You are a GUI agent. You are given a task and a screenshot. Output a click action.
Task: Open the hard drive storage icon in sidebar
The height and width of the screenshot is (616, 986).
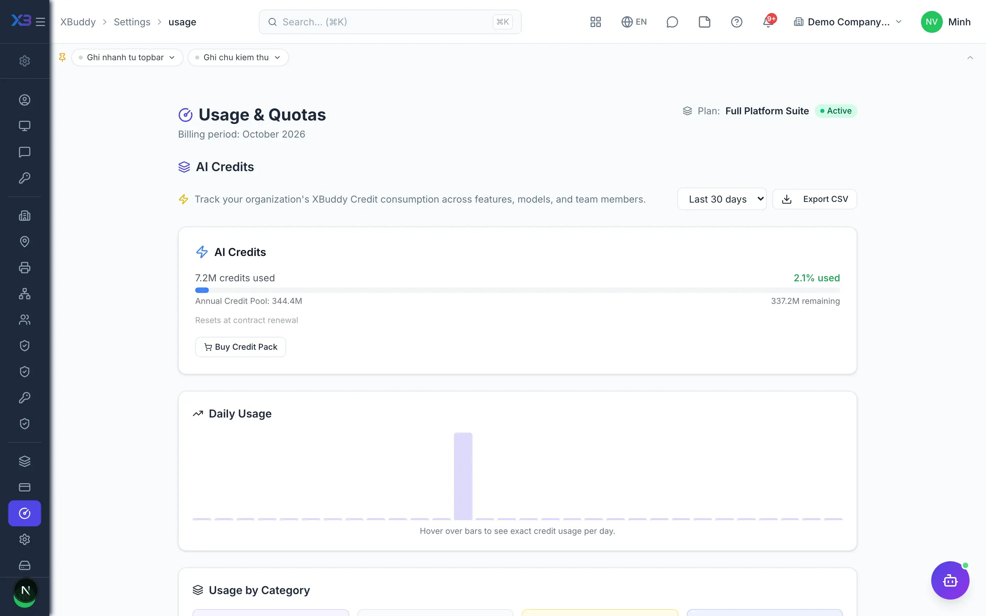(24, 565)
